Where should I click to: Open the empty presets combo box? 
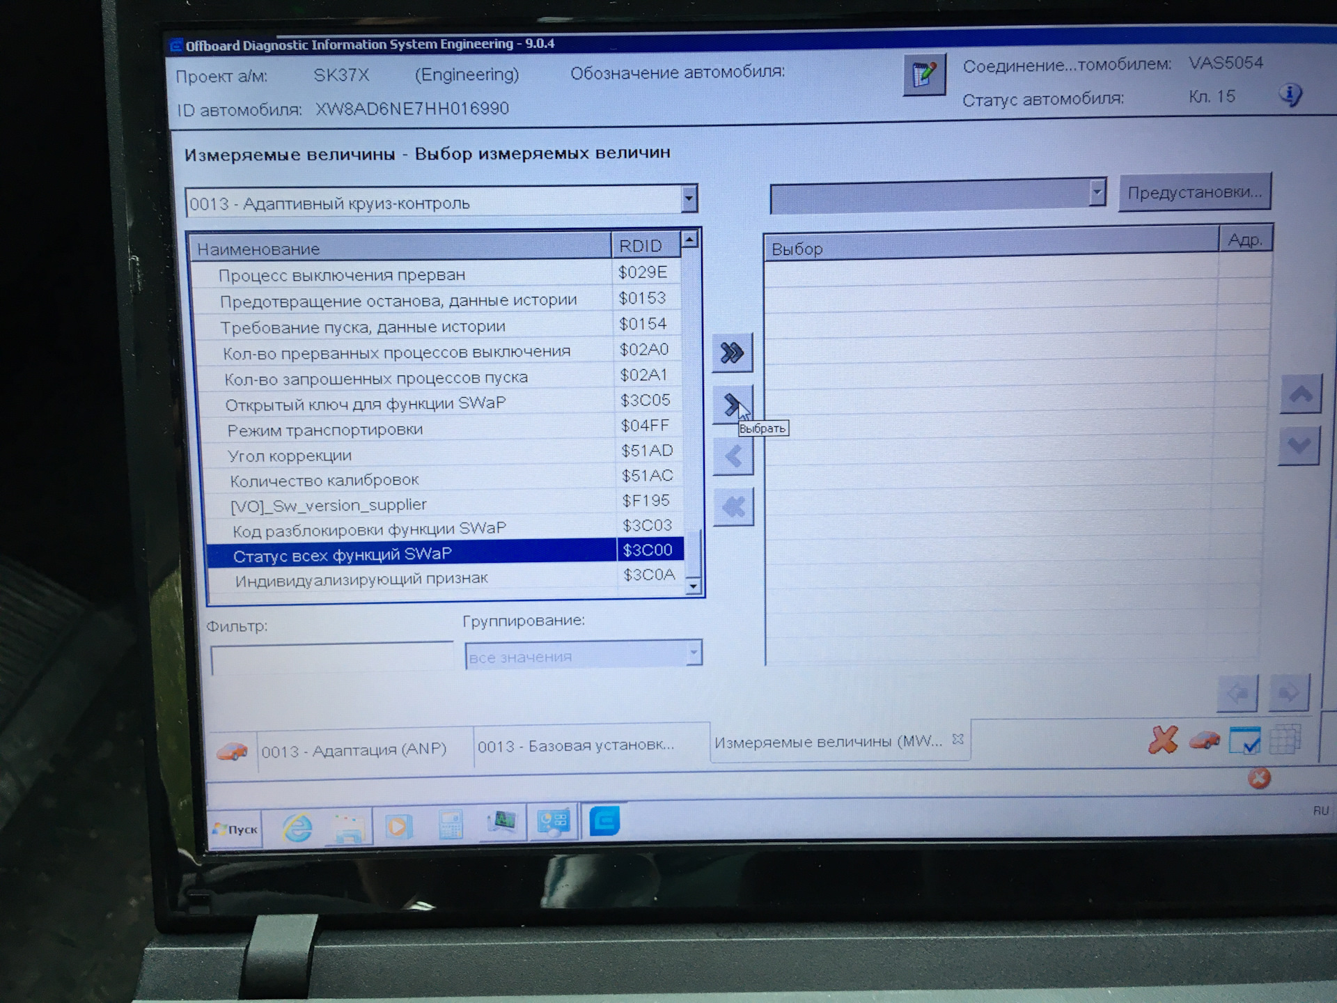tap(1096, 192)
